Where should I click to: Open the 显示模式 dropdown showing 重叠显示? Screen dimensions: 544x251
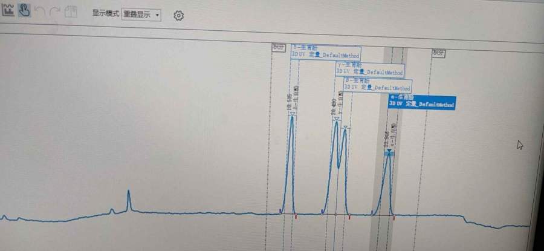point(141,15)
